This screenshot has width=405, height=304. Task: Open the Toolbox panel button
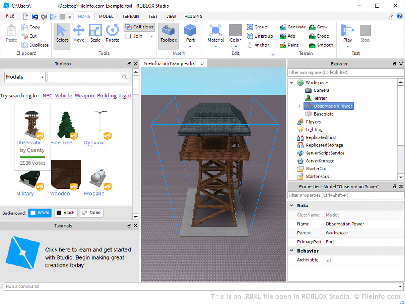[168, 33]
